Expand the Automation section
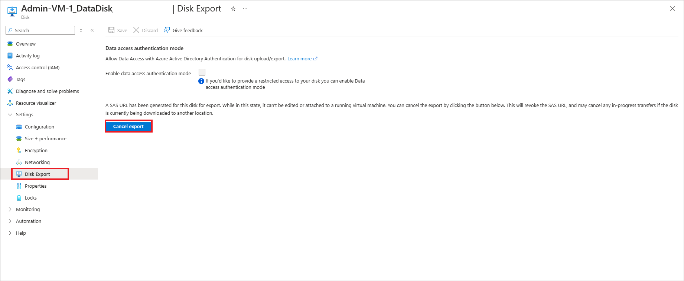This screenshot has width=684, height=281. coord(10,221)
